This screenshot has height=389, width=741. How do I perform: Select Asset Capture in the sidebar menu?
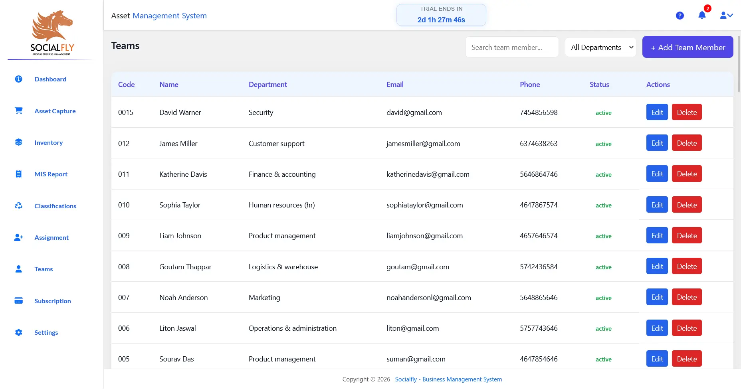pos(55,111)
